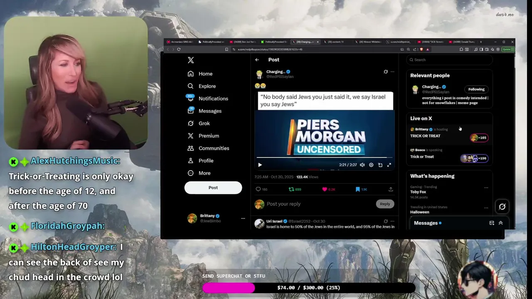Open Notifications in X sidebar
This screenshot has width=532, height=299.
click(207, 98)
